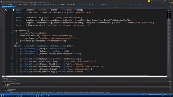
Task: Open the Debug configuration dropdown
Action: (x=21, y=5)
